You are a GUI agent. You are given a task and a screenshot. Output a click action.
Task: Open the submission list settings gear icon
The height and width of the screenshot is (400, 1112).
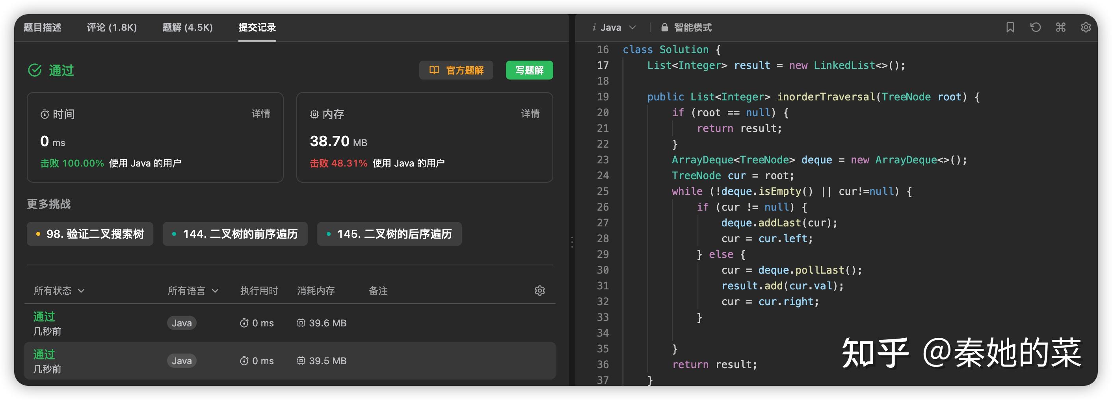tap(540, 291)
